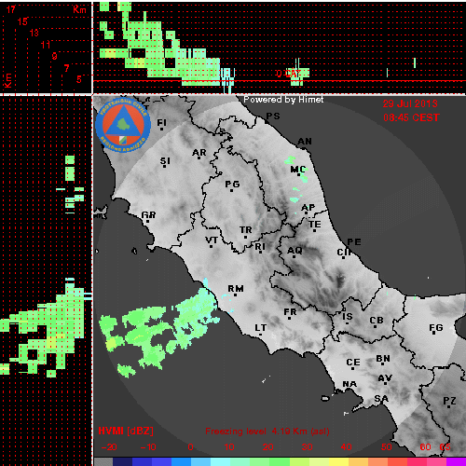The image size is (466, 466).
Task: Click the 'PE' city label
Action: [354, 242]
